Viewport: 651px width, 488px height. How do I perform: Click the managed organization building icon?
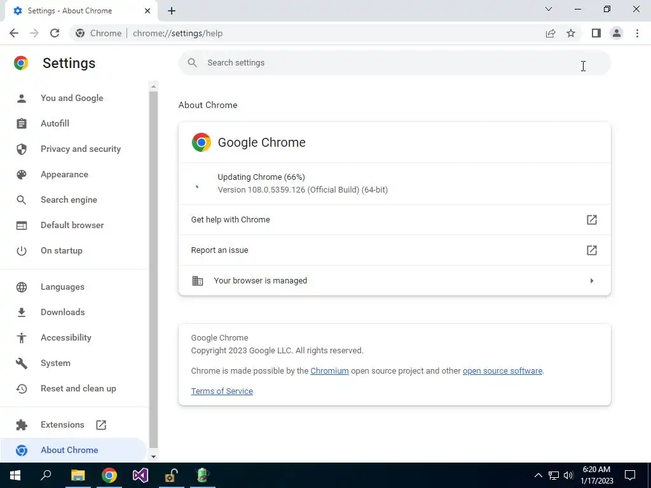click(x=198, y=280)
